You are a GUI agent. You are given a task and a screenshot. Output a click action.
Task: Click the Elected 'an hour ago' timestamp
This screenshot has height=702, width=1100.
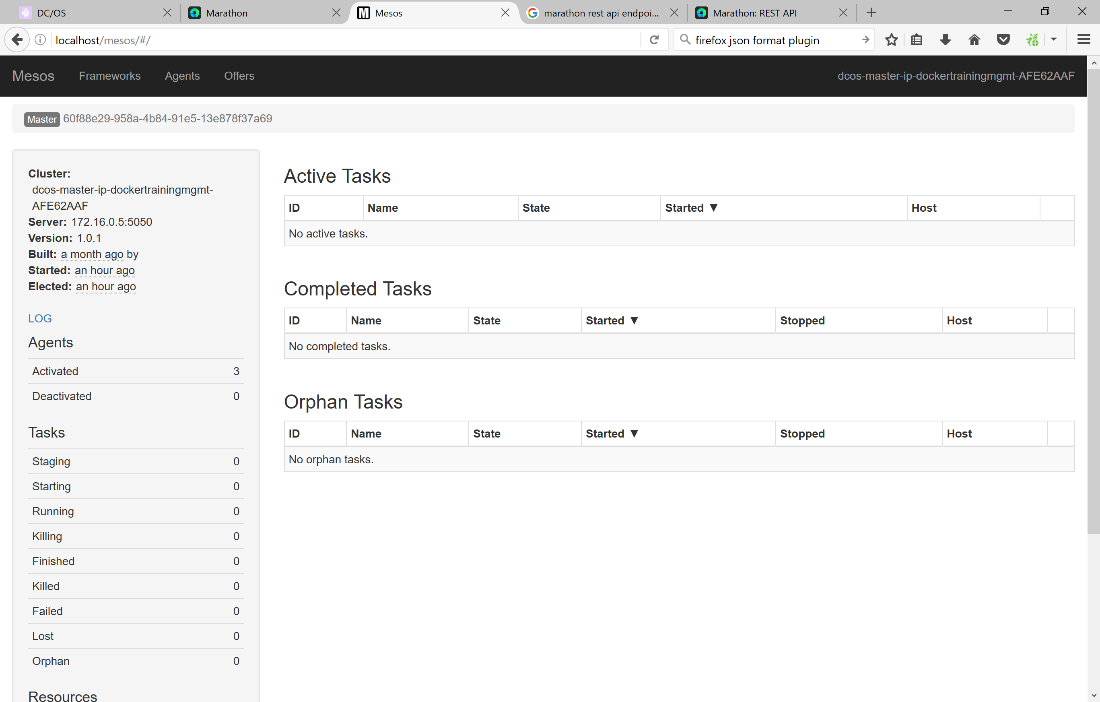(106, 287)
